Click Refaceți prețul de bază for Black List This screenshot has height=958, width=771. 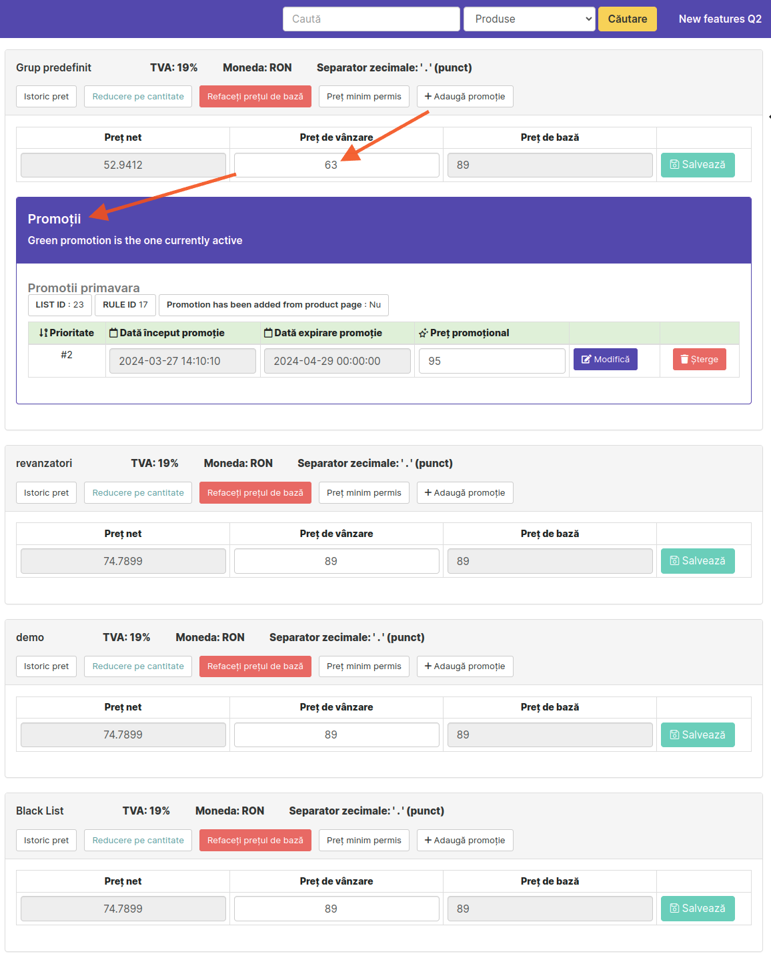pos(255,841)
